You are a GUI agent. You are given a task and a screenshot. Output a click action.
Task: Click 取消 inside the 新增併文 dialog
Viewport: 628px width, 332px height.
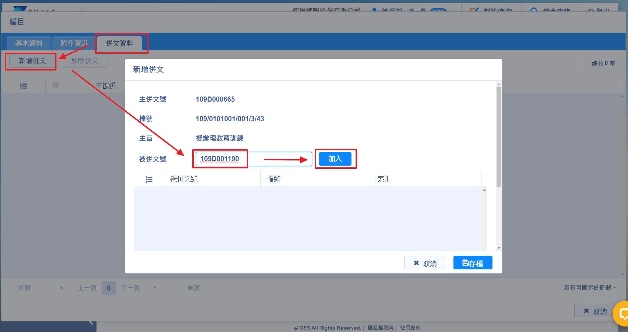[425, 263]
